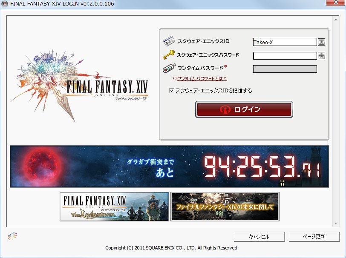The width and height of the screenshot is (346, 258).
Task: Click the Final Fantasy XIV logo artwork
Action: point(79,85)
